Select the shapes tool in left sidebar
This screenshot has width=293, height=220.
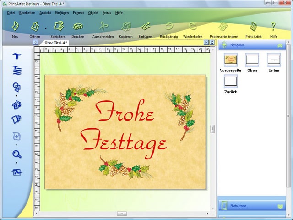coord(17,87)
